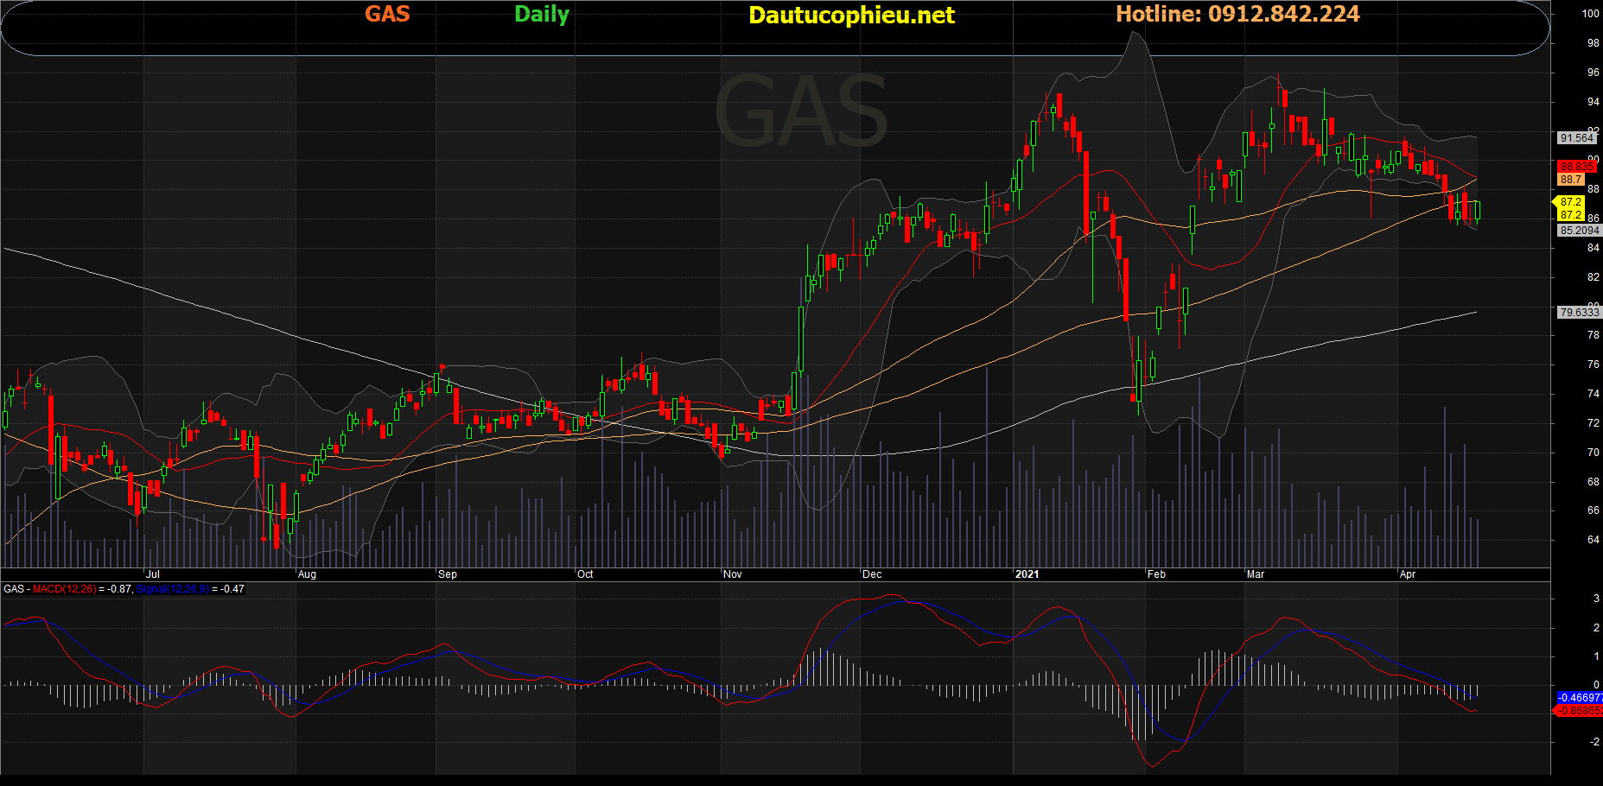This screenshot has width=1603, height=786.
Task: Open the Dautucophieu.net link
Action: point(851,15)
